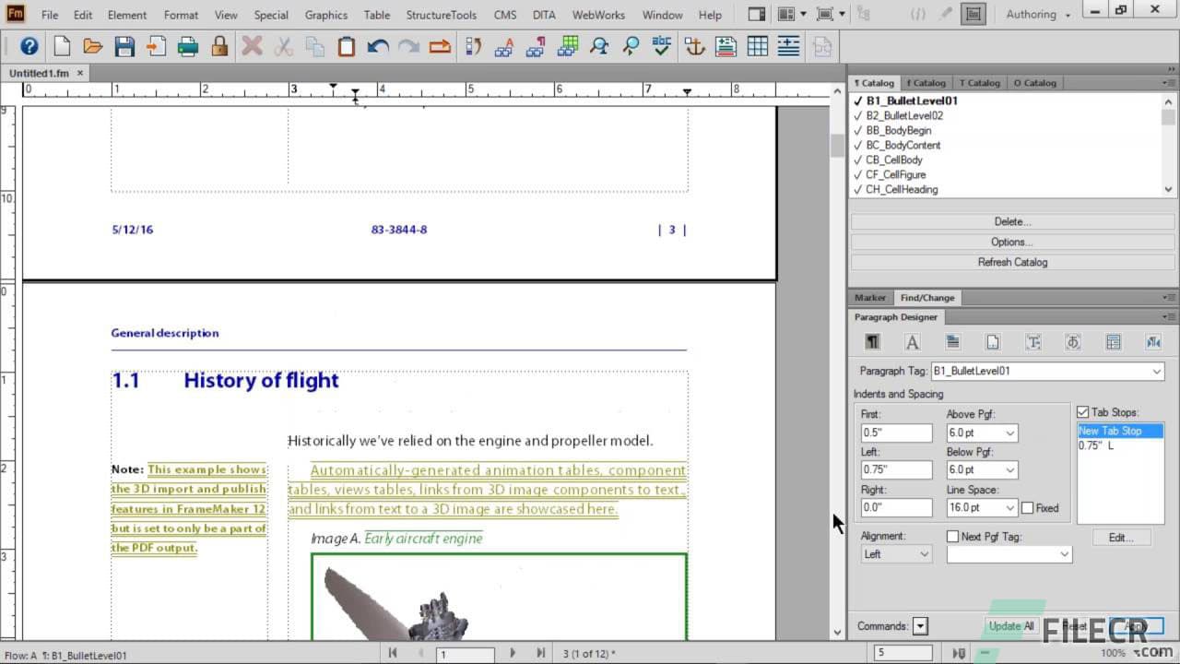Select the Save file icon in toolbar
Viewport: 1180px width, 664px height.
124,46
